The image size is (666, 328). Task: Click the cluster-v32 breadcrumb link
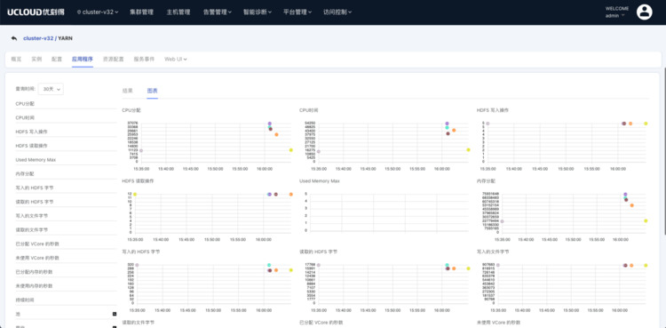pyautogui.click(x=38, y=38)
